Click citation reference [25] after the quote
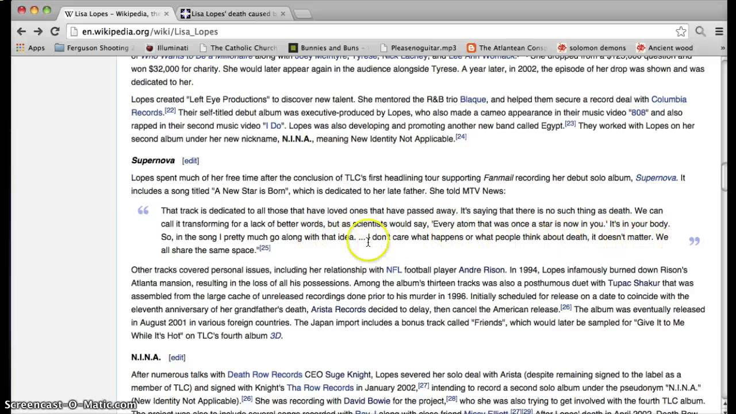 click(x=264, y=248)
